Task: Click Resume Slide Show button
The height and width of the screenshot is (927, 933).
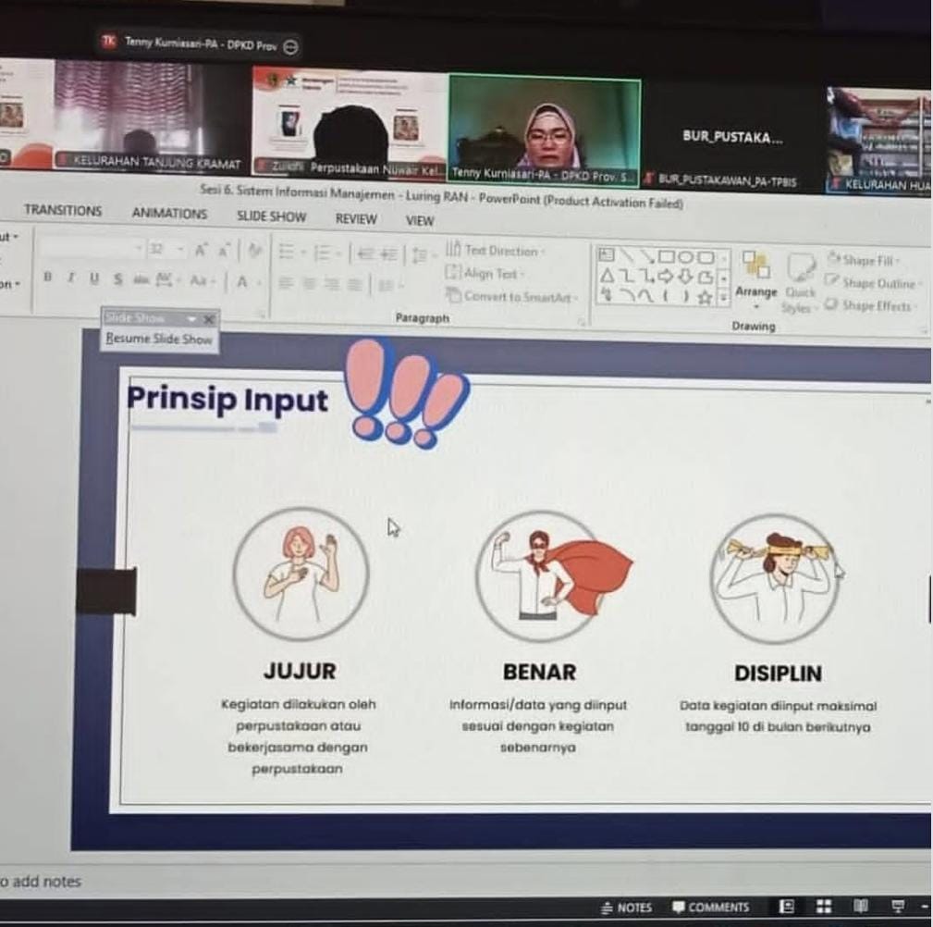Action: pos(159,340)
